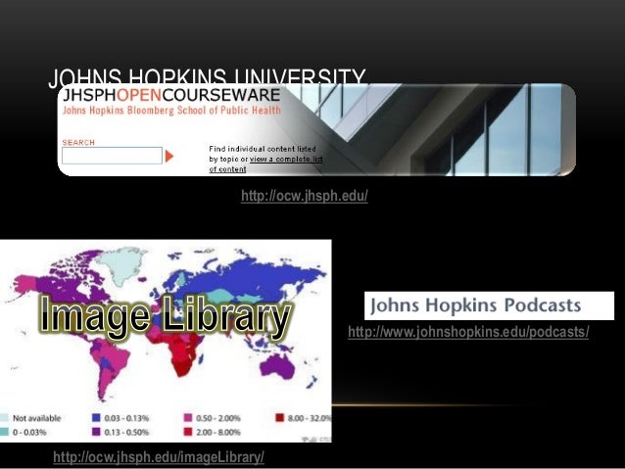The height and width of the screenshot is (469, 625).
Task: Click the orange search arrow button
Action: coord(169,157)
